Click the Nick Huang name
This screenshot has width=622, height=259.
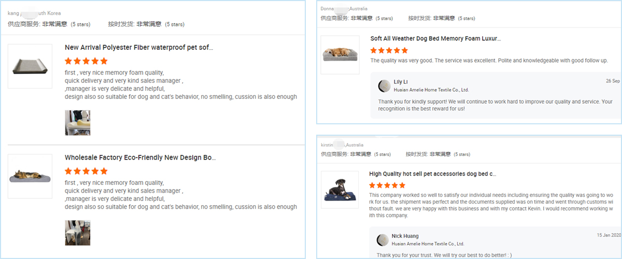(405, 236)
